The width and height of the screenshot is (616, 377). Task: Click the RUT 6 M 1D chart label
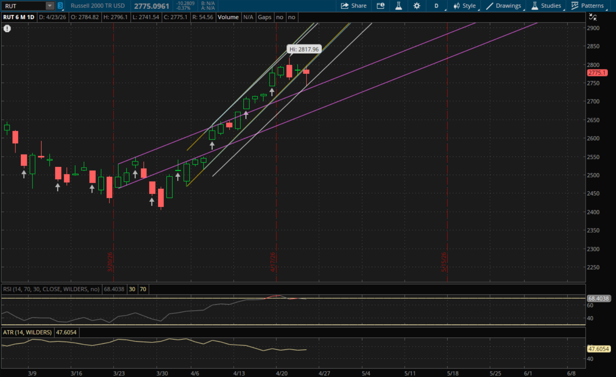click(x=19, y=17)
